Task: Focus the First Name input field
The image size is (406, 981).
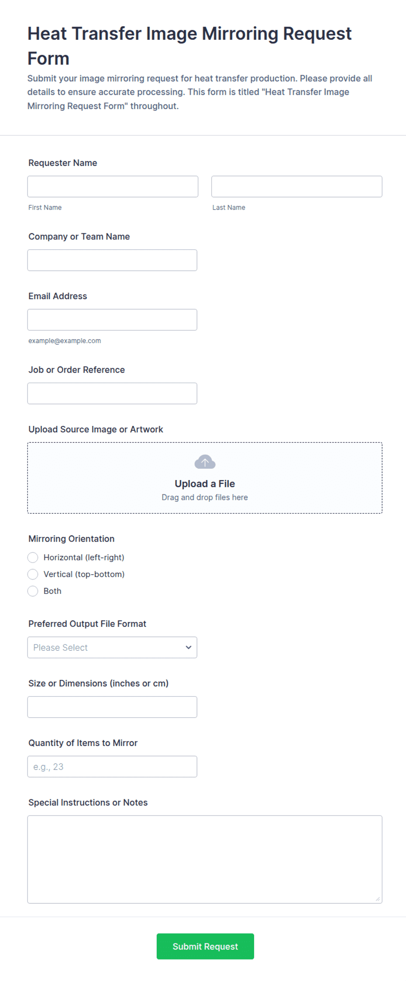Action: (x=113, y=187)
